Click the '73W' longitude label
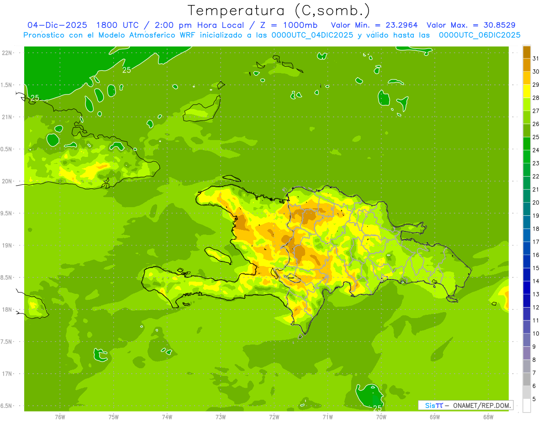Screen dimensions: 548x423 (221, 417)
